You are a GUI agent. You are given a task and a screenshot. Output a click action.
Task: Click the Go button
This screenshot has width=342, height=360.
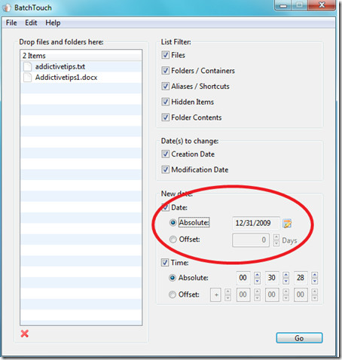tap(299, 338)
